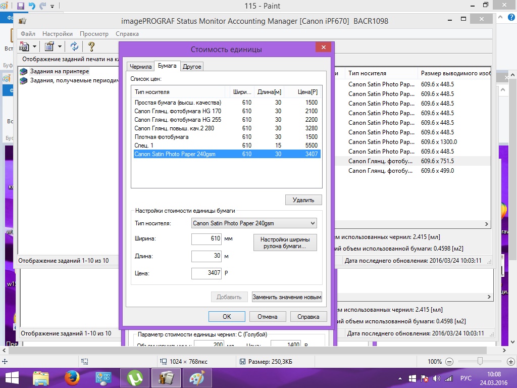Expand the arrow beside the CSV export icon
The width and height of the screenshot is (517, 388).
click(x=34, y=46)
